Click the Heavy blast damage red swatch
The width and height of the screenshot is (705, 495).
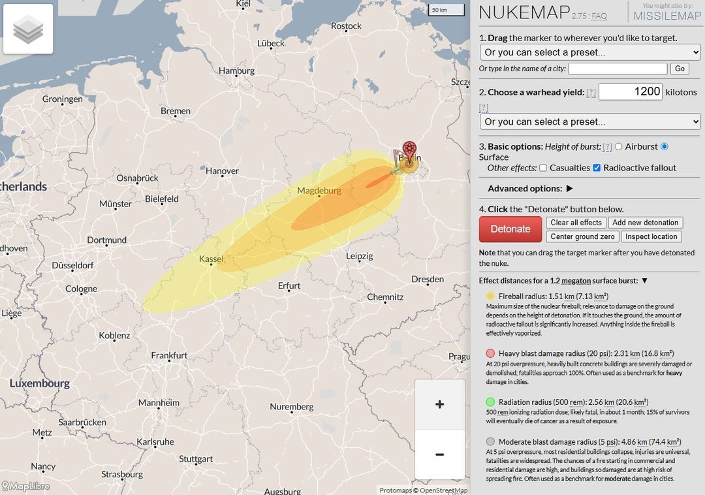pos(490,353)
